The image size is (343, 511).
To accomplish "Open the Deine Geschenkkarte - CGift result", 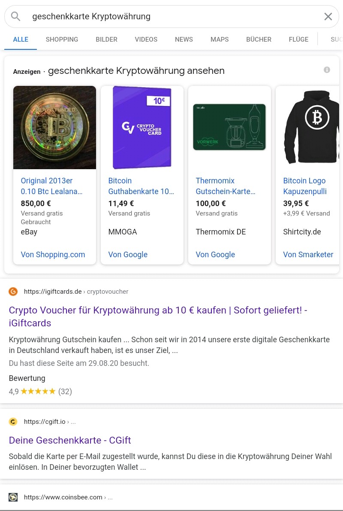I will (70, 440).
